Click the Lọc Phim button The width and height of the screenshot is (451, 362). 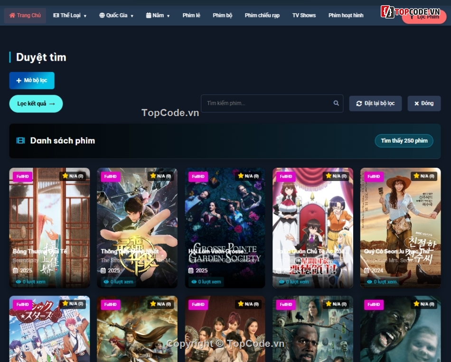(x=424, y=17)
